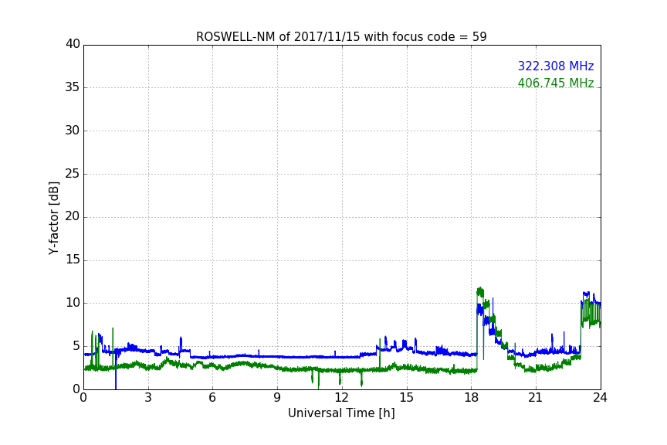Click y-axis tick value 35
The width and height of the screenshot is (667, 445).
pos(73,87)
